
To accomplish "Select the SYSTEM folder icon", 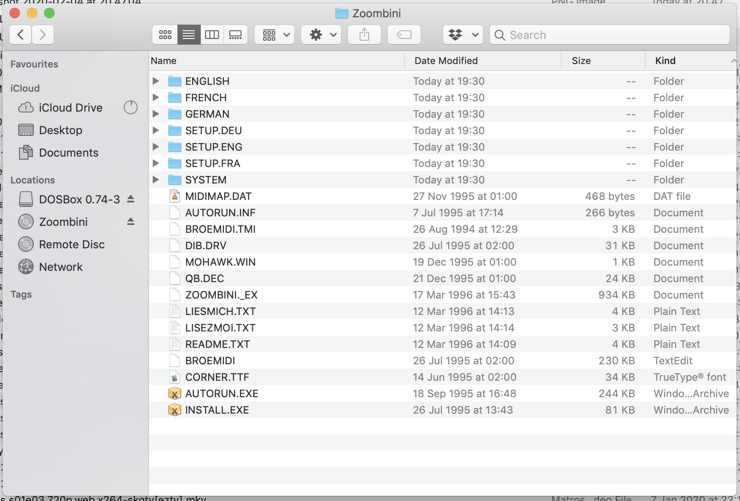I will coord(174,180).
